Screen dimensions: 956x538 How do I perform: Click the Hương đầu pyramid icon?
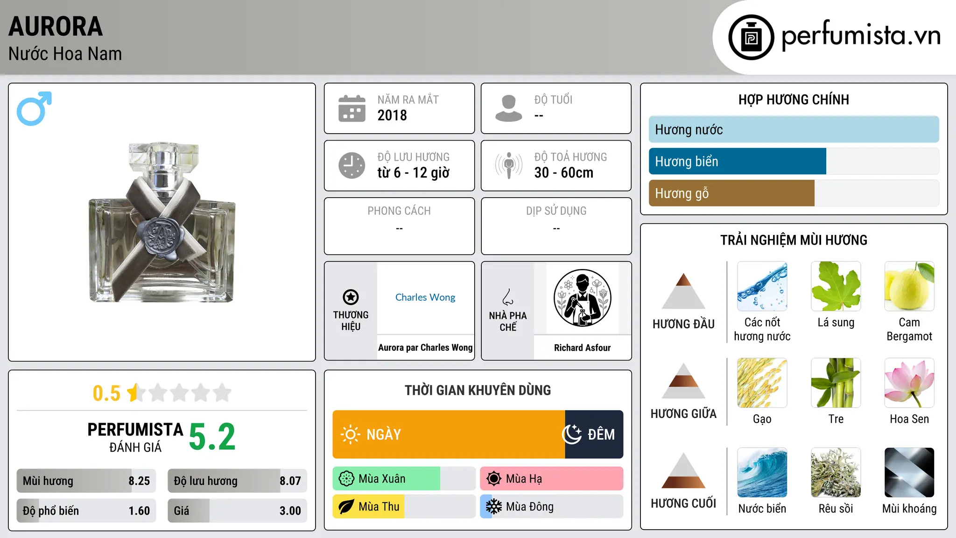(683, 291)
